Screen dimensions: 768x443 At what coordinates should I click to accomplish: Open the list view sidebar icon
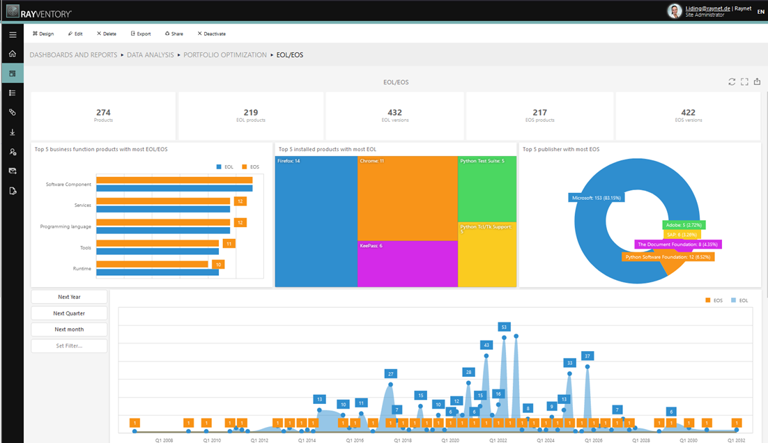point(13,93)
